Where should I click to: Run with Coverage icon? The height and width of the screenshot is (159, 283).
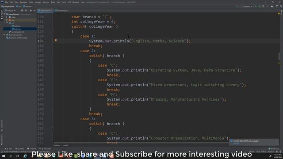pyautogui.click(x=264, y=6)
